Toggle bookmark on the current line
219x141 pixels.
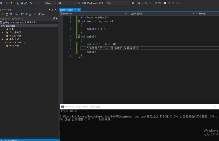coord(165,3)
